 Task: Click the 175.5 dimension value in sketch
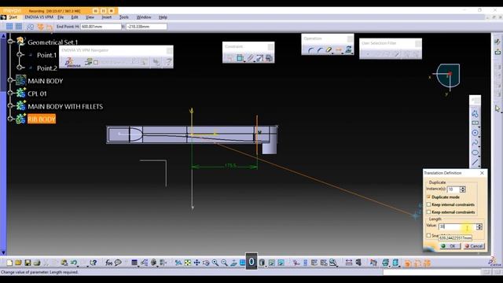pyautogui.click(x=230, y=166)
